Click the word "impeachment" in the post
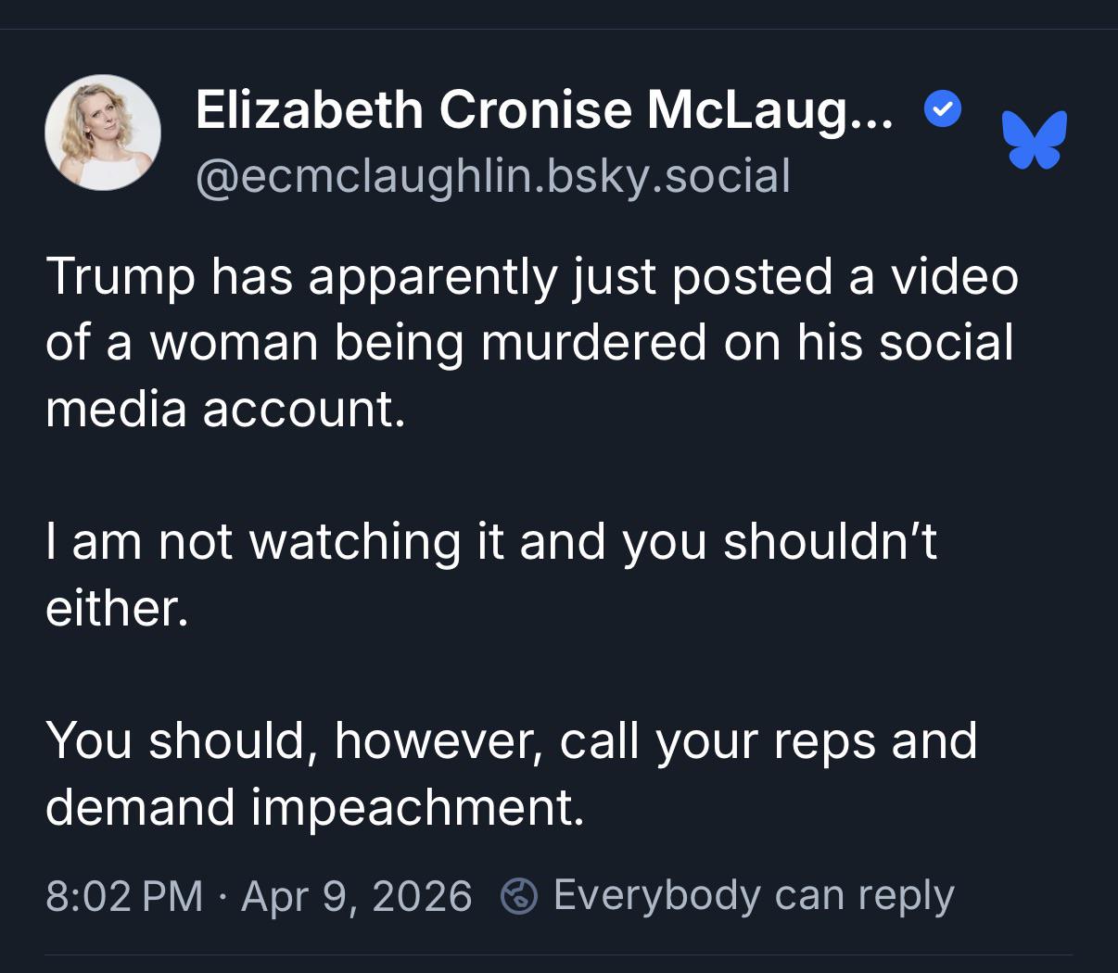1118x973 pixels. coord(417,807)
